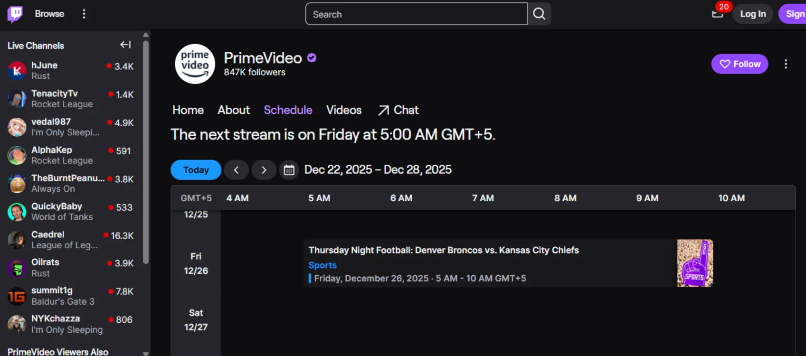The width and height of the screenshot is (806, 356).
Task: Click QuickyBaby's World of Tanks label
Action: (x=62, y=217)
